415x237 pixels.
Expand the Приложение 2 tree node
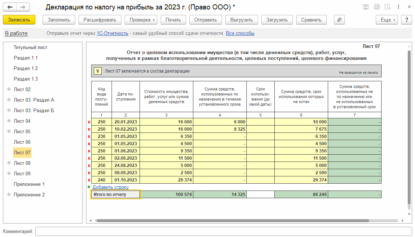[9, 195]
